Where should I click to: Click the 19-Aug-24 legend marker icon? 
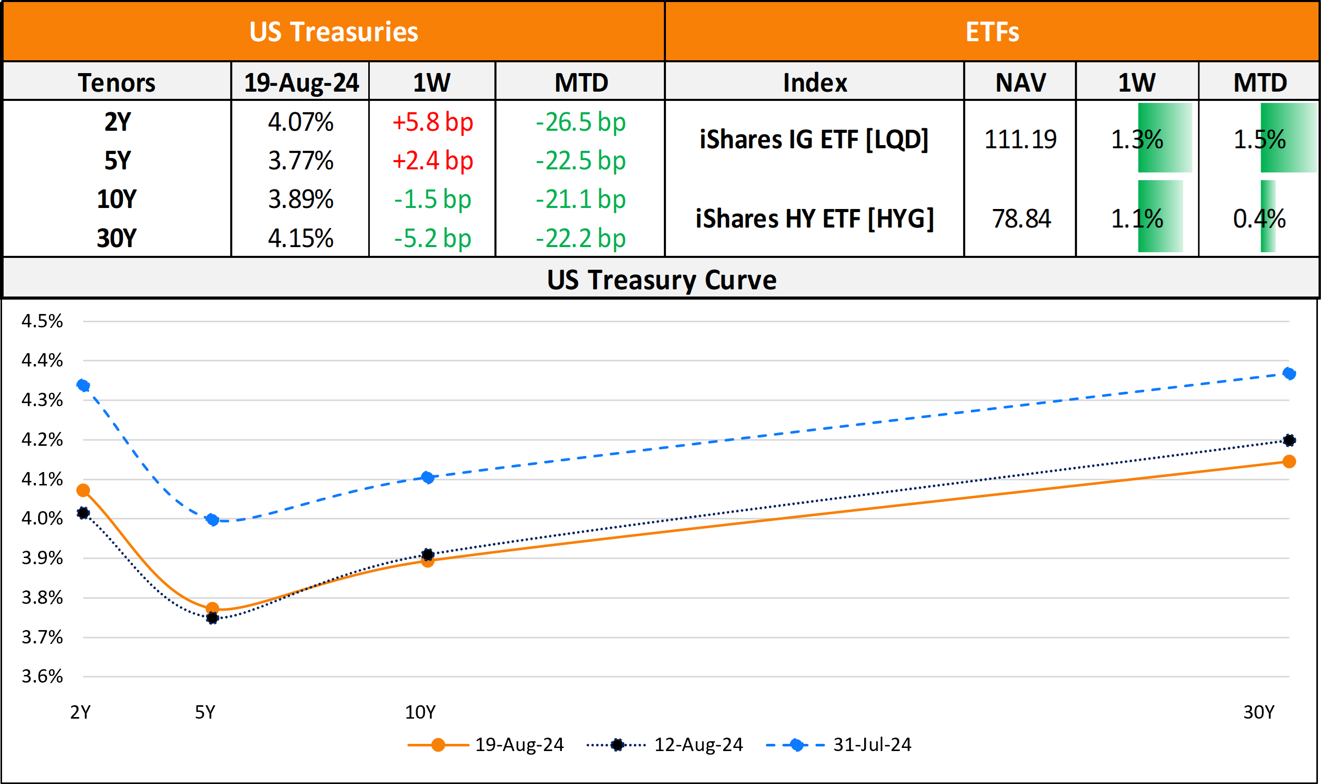[438, 745]
